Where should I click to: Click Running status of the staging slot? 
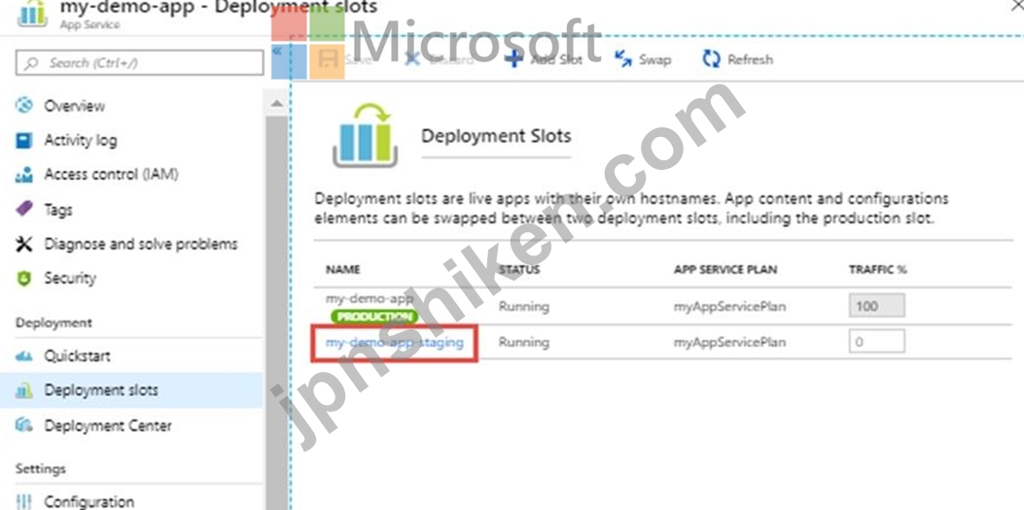524,342
